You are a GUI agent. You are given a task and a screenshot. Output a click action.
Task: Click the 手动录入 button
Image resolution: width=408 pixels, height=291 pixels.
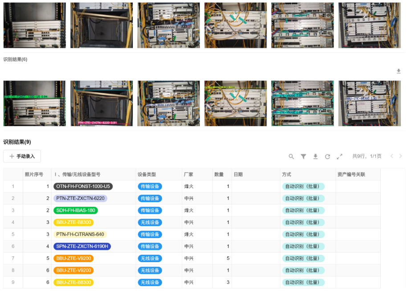[22, 156]
